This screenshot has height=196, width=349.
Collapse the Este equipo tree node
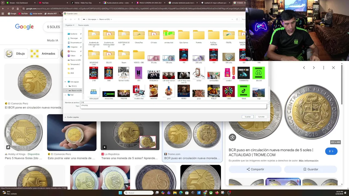point(65,82)
